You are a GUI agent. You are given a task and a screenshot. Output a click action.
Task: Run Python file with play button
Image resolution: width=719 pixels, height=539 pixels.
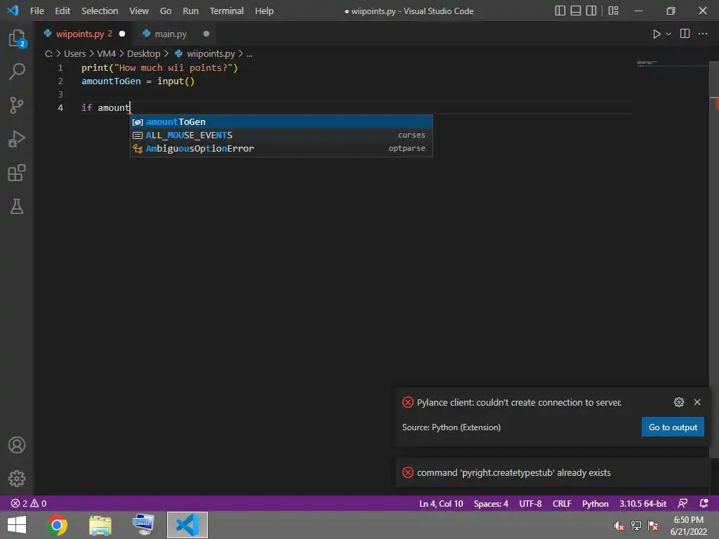(x=657, y=34)
